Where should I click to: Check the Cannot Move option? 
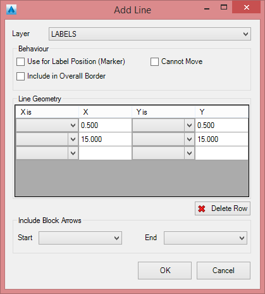[154, 62]
